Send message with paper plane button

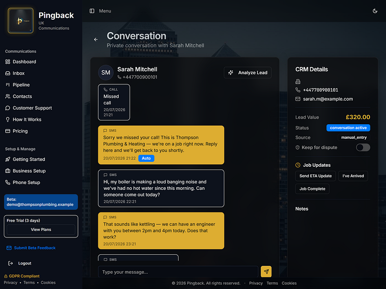266,272
